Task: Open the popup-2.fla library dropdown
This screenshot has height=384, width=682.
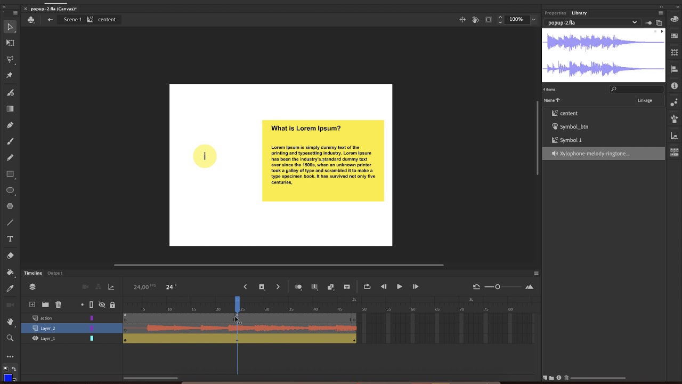Action: (592, 22)
